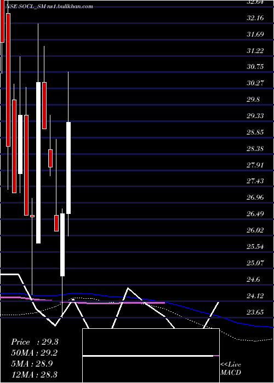The image size is (274, 383).
Task: Click the <<Live MACD label
Action: (x=231, y=369)
